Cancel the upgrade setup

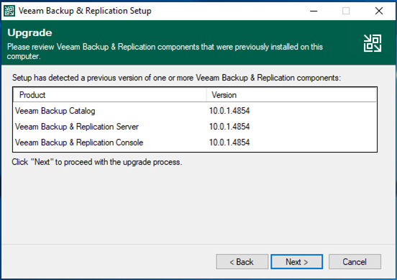355,262
